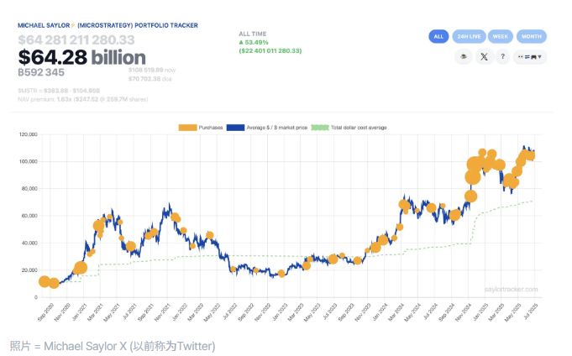Click the $70 702.38 dca value

click(150, 79)
